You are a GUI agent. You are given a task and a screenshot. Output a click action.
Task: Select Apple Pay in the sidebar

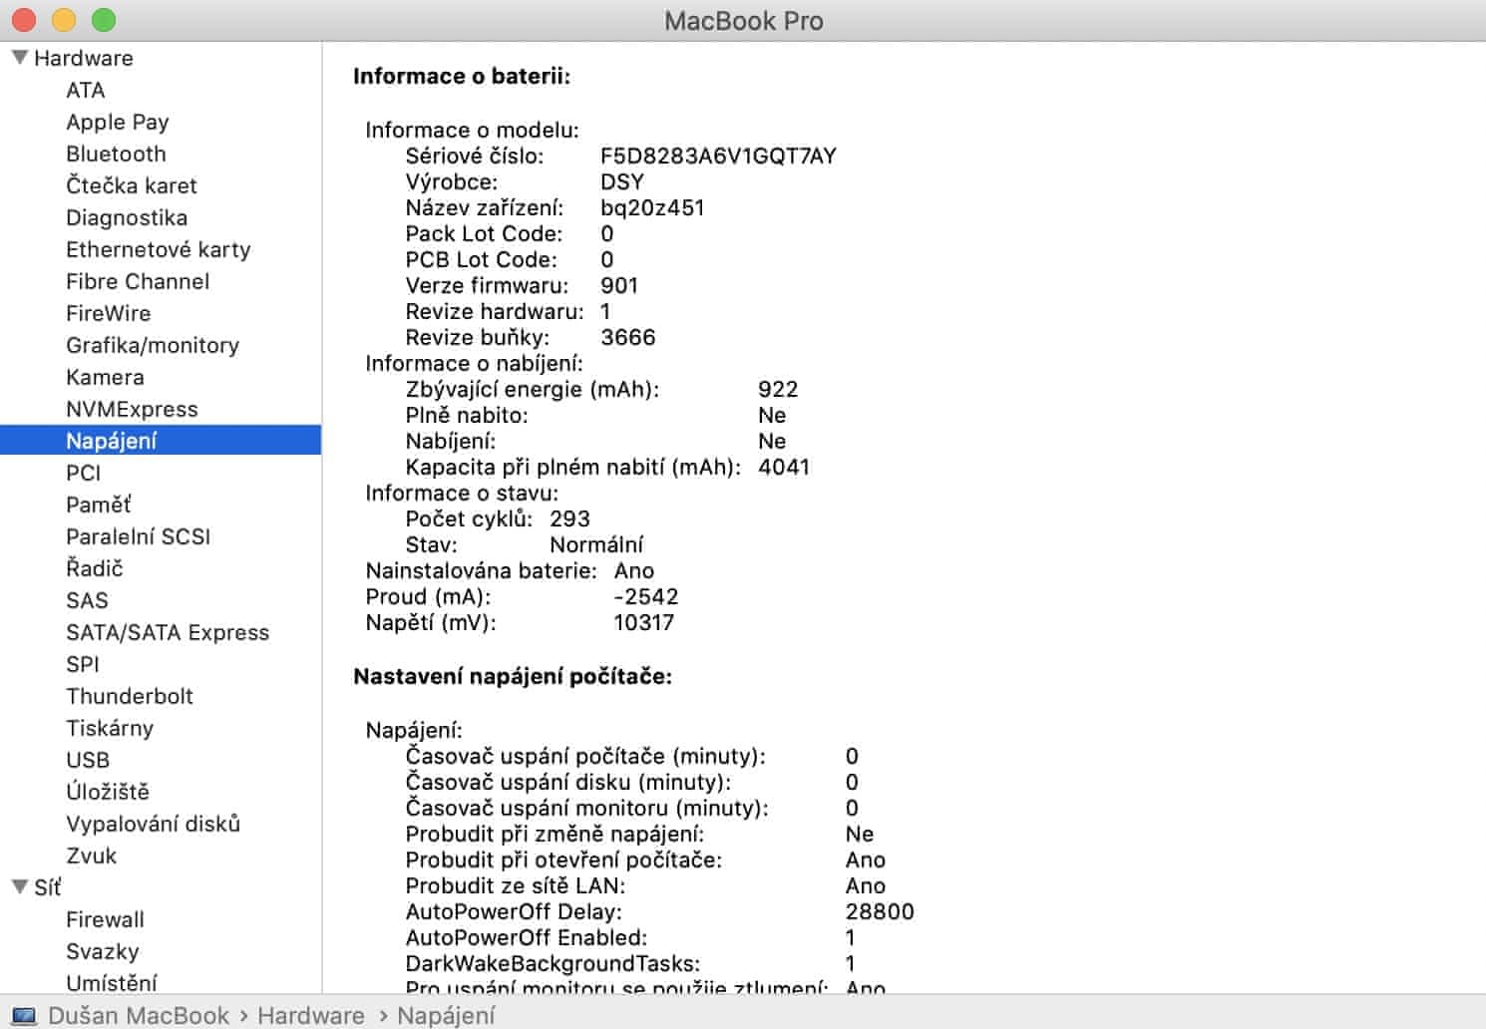point(118,122)
